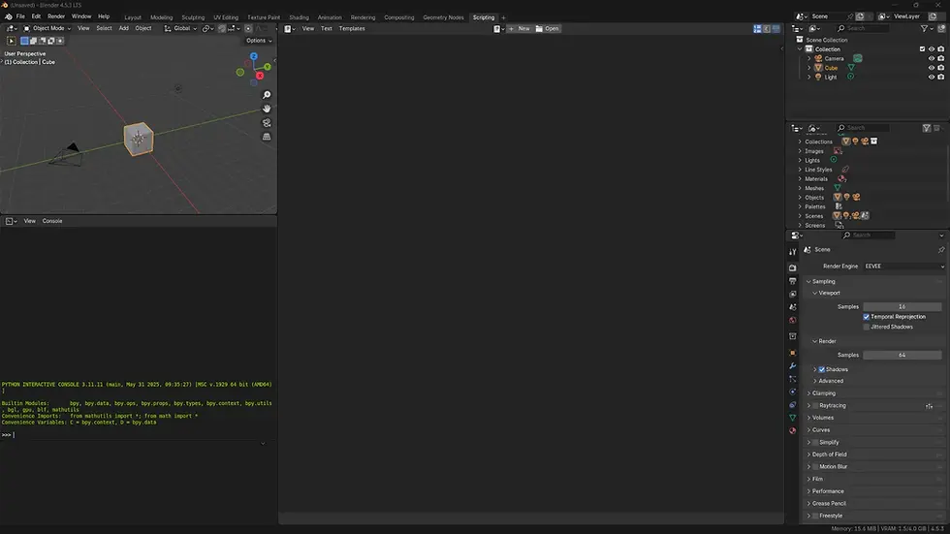Click the Blender logo menu icon

[x=9, y=16]
